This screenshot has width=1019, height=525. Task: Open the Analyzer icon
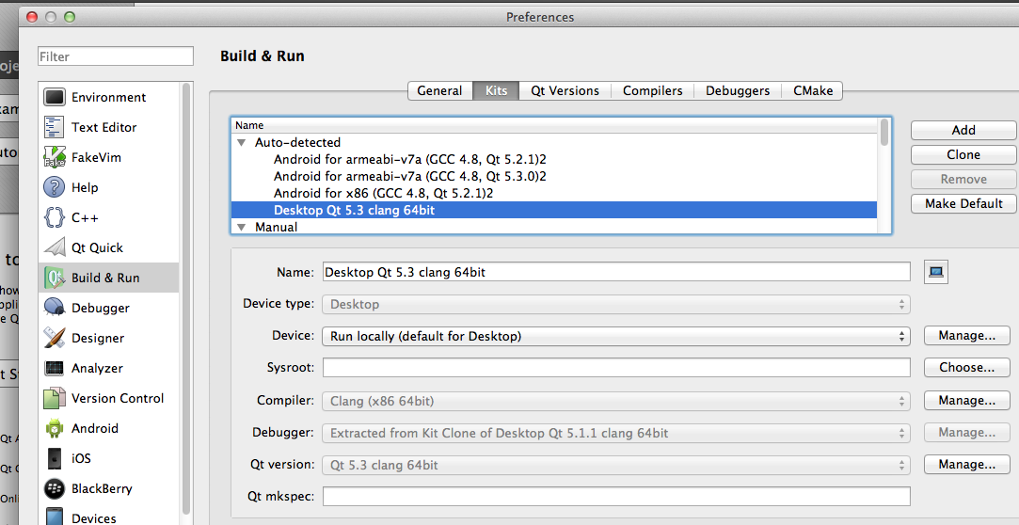pyautogui.click(x=55, y=368)
